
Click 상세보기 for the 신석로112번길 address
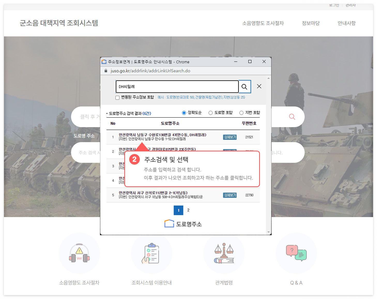pyautogui.click(x=230, y=195)
